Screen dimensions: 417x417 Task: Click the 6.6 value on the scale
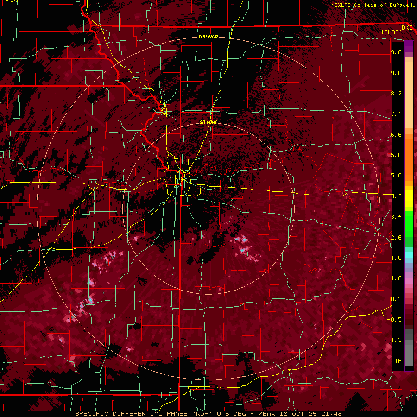coord(396,135)
